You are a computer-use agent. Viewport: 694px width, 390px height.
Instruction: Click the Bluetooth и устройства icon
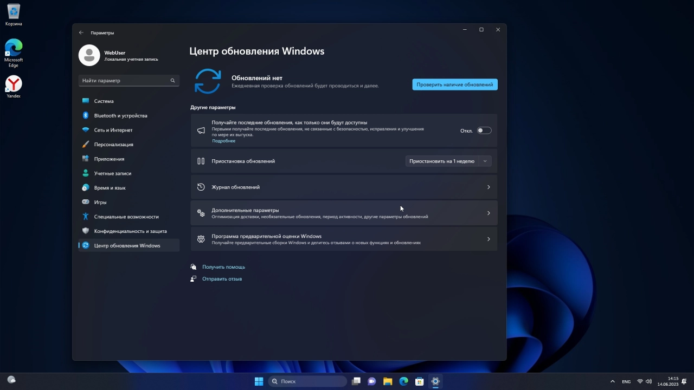[x=86, y=115]
